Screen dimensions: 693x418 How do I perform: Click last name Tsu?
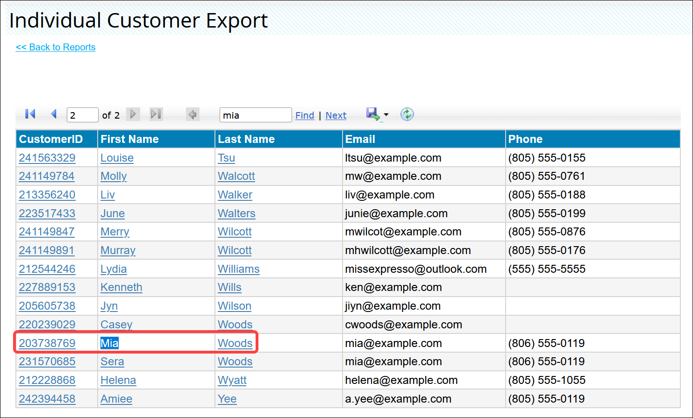[227, 158]
